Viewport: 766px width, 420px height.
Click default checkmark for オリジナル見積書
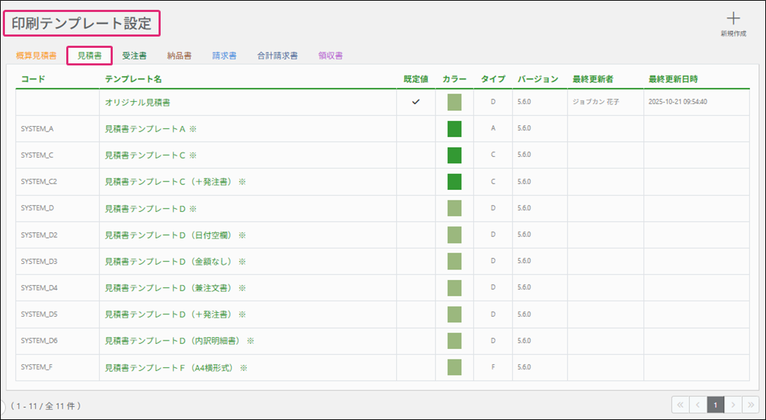click(x=416, y=102)
